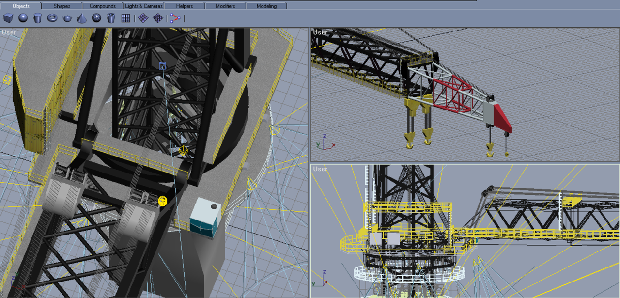Select the GeoSphere primitive tool
Image resolution: width=620 pixels, height=298 pixels.
96,18
